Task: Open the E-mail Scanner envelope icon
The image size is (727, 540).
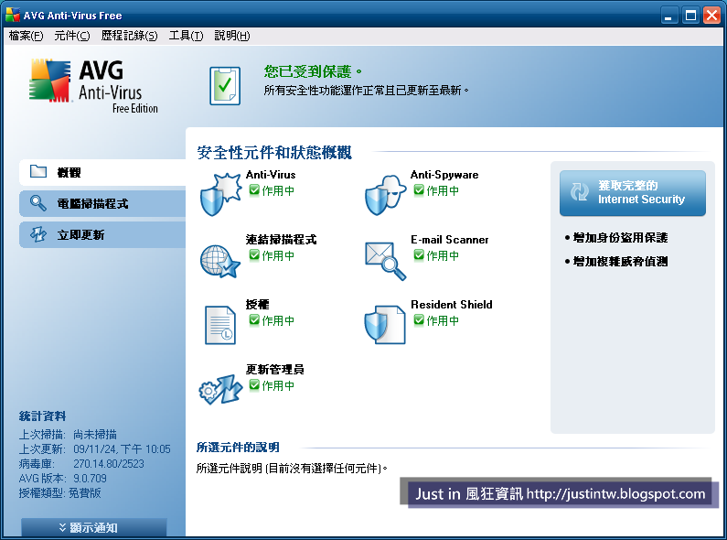Action: (x=385, y=261)
